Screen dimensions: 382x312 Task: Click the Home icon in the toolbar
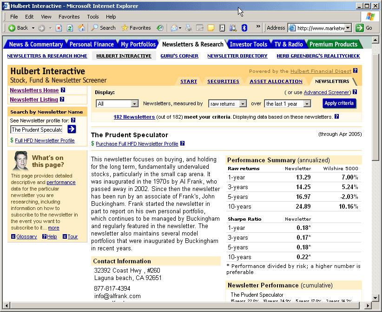[81, 28]
